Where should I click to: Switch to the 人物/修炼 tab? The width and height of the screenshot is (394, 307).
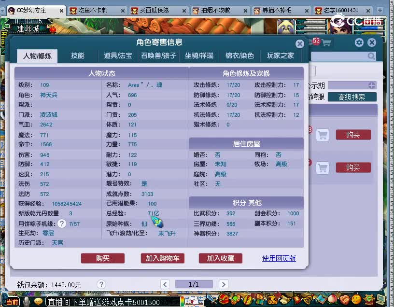point(37,56)
